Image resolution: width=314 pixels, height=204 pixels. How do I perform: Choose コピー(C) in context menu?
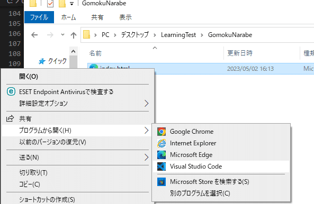76,184
